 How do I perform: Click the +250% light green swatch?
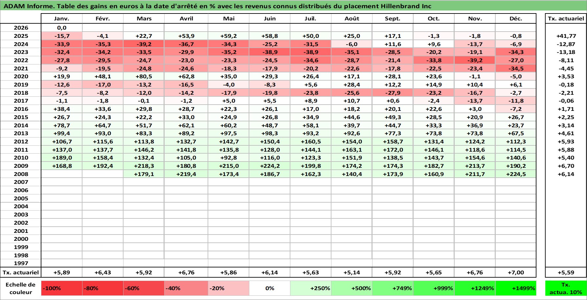[x=311, y=288]
